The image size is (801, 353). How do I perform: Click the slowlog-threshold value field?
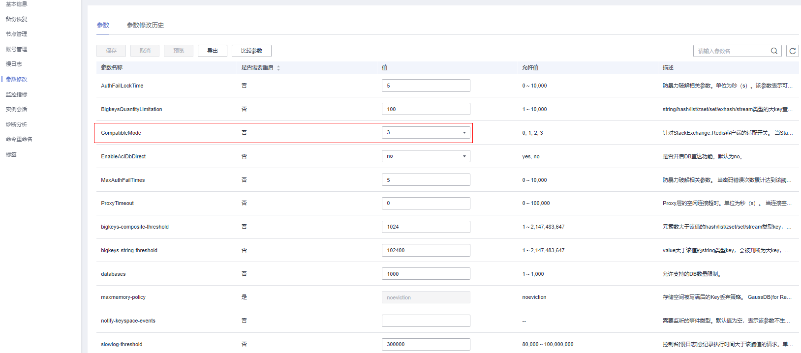click(x=426, y=344)
